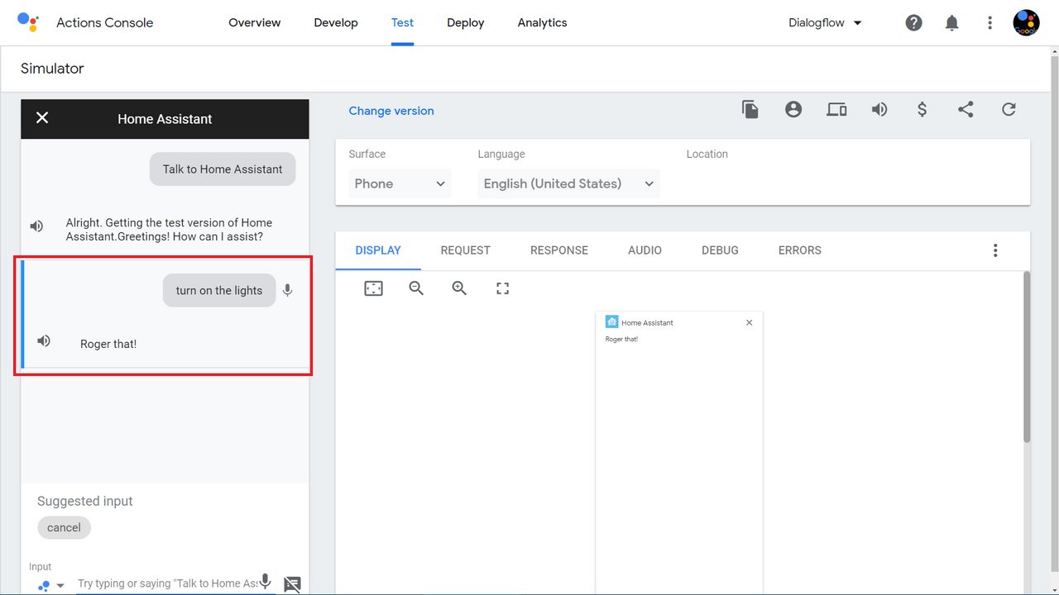Viewport: 1059px width, 595px height.
Task: Click the Google Assistant logo in the header
Action: tap(28, 22)
